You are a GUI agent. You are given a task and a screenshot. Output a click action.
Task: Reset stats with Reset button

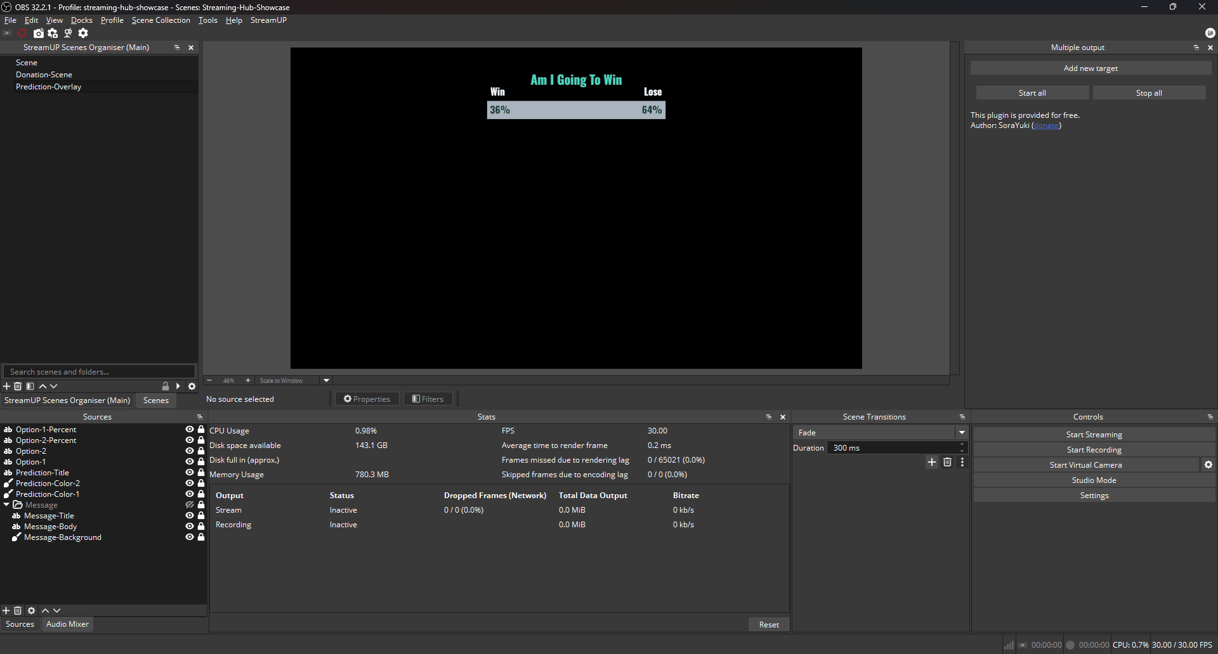click(x=769, y=624)
